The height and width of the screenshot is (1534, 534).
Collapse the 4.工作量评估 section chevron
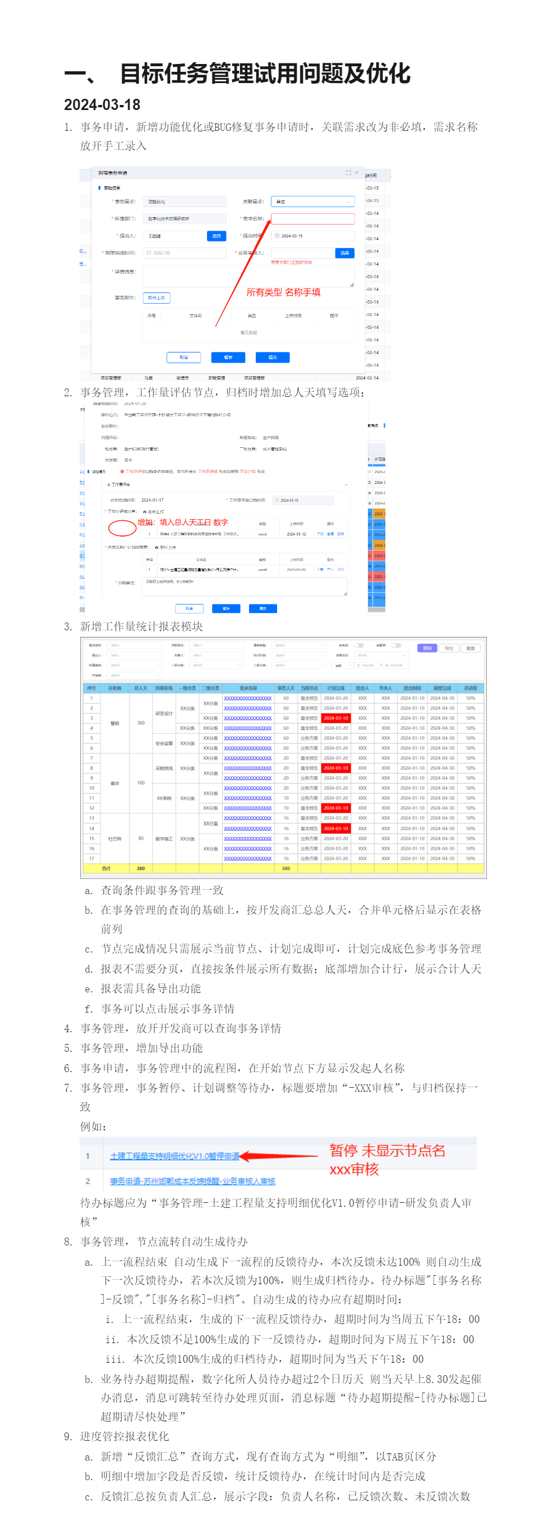(346, 485)
